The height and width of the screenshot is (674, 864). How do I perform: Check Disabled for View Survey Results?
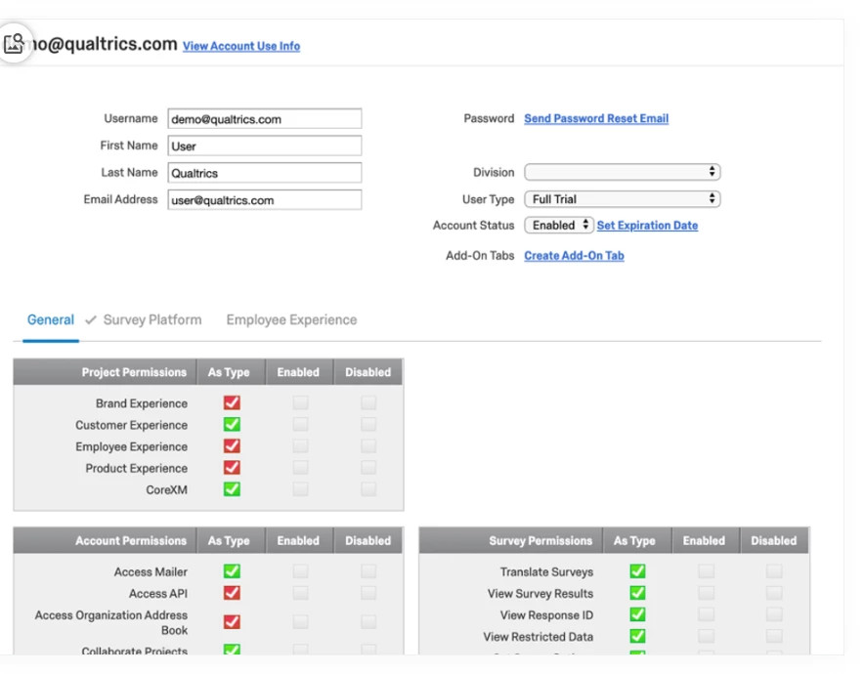coord(774,593)
